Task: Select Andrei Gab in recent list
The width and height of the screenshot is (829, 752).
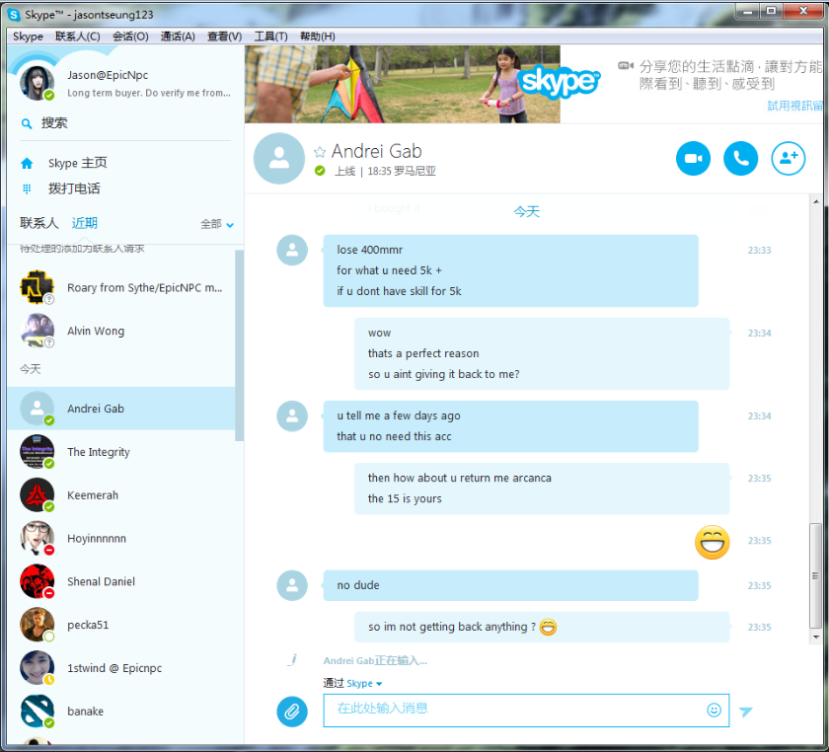Action: pos(121,409)
